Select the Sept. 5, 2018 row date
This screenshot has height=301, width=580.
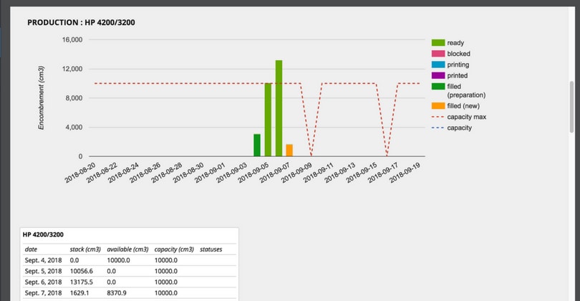43,271
